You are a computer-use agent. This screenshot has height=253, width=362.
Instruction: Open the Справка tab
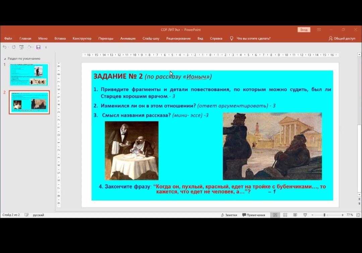coord(216,38)
